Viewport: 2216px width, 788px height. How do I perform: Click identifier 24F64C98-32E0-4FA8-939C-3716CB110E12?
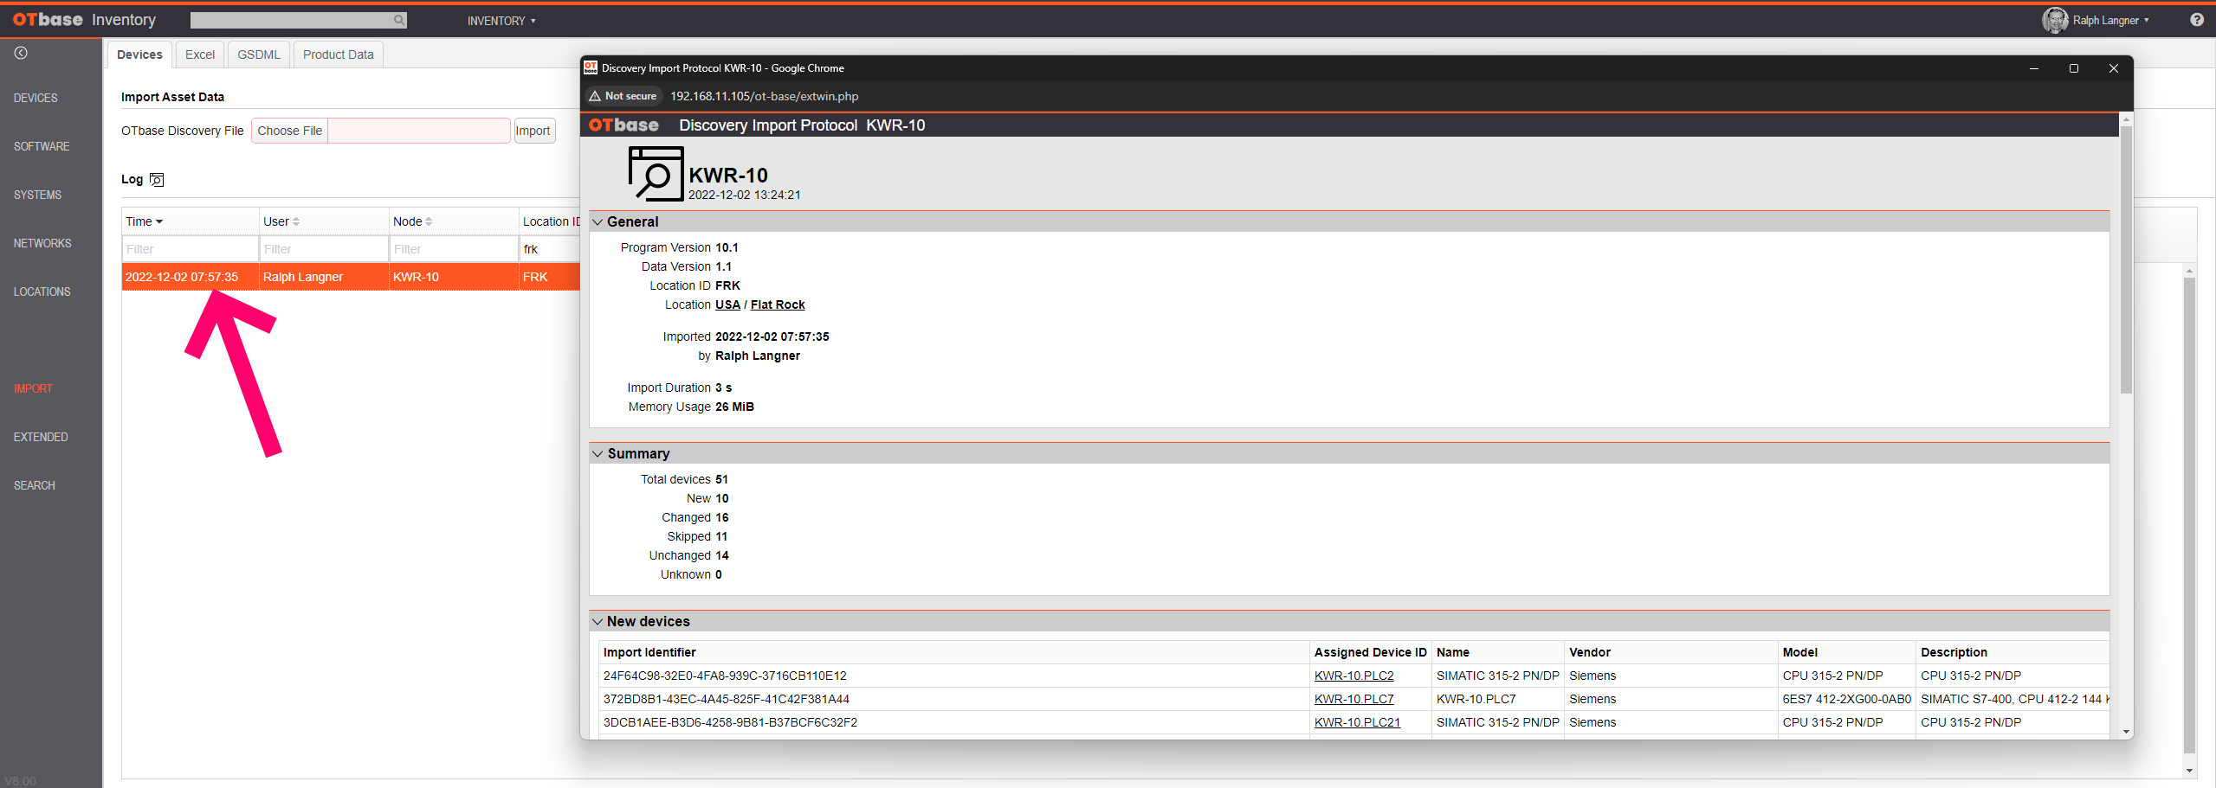[x=725, y=676]
